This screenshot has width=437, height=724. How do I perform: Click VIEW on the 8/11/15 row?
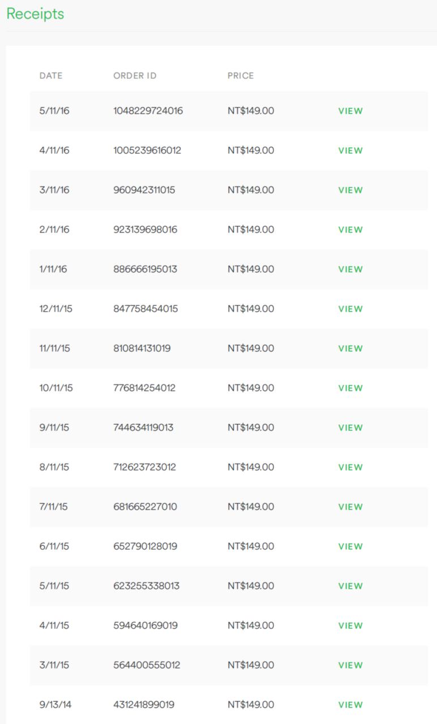(350, 467)
